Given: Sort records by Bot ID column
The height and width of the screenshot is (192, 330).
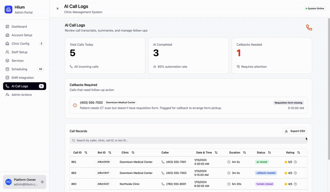Looking at the screenshot, I should [x=110, y=152].
